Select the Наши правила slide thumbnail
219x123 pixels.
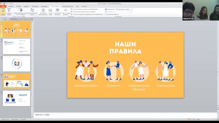(x=16, y=29)
